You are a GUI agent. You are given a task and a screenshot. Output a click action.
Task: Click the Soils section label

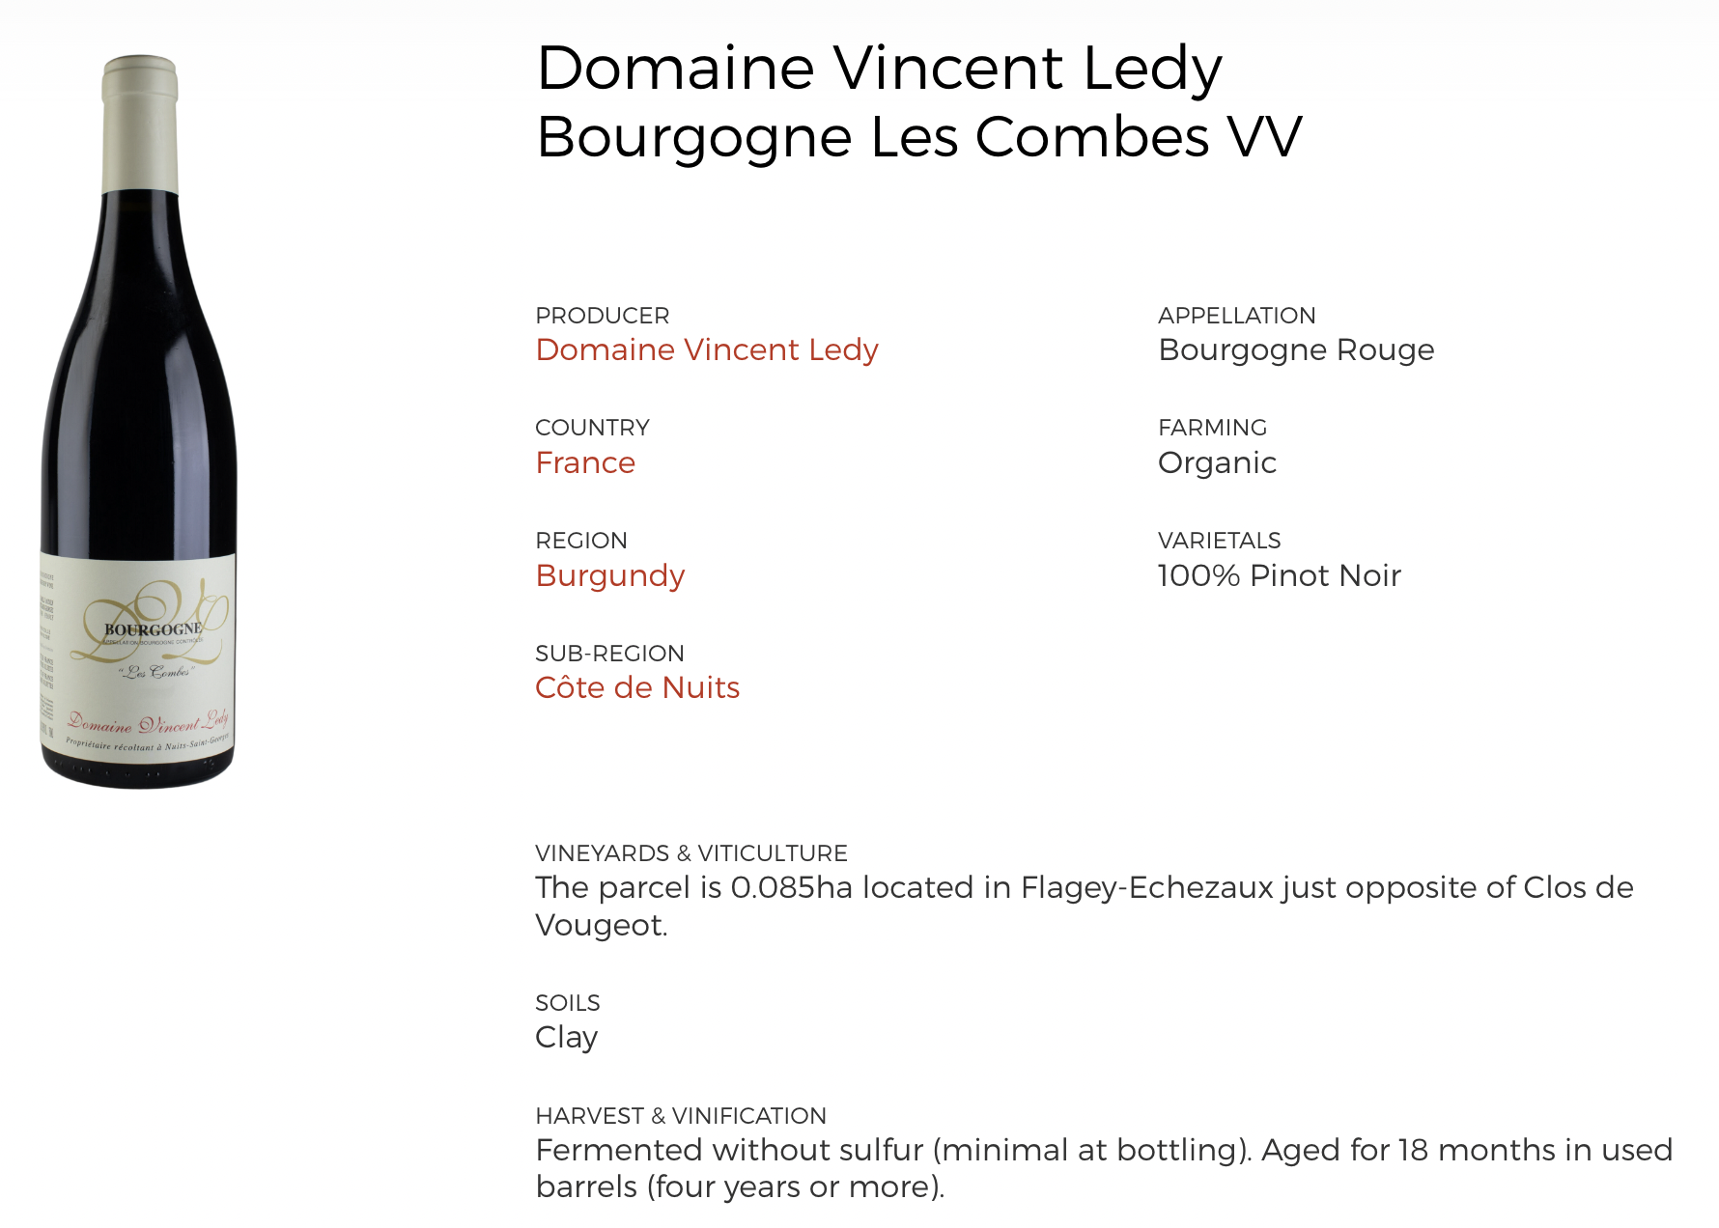click(x=568, y=1003)
